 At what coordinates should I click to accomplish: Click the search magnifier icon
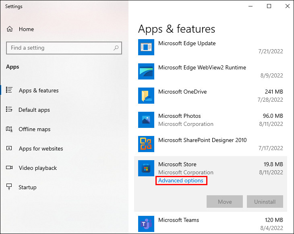tap(116, 48)
